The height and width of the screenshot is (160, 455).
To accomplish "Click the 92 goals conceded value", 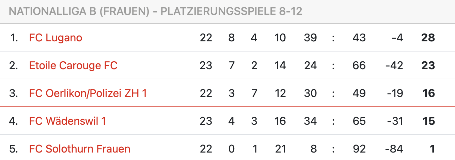I will [x=359, y=149].
